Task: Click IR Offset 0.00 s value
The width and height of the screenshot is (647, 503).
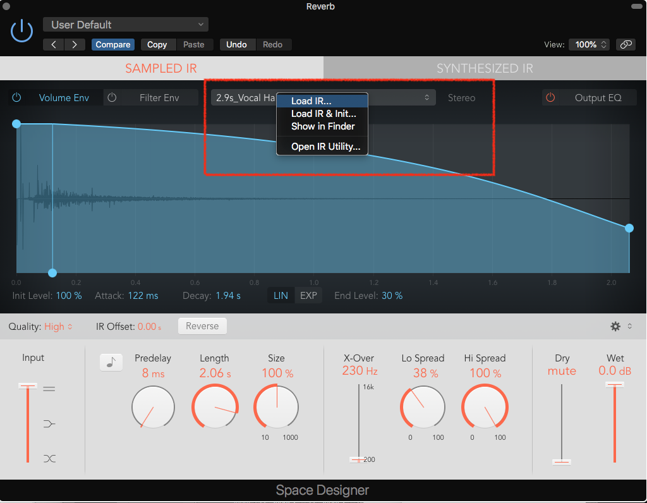Action: point(149,327)
